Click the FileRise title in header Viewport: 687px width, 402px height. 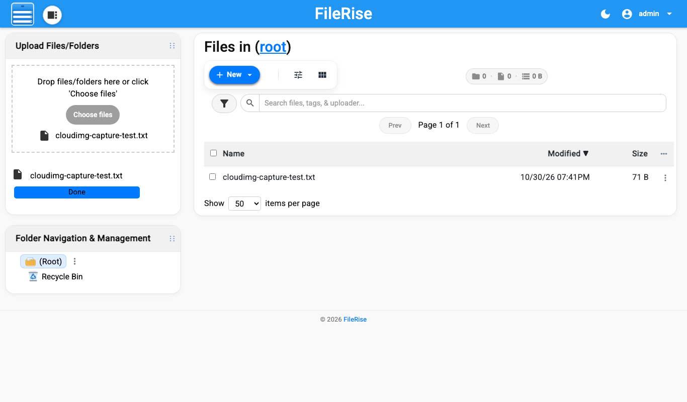pos(343,14)
